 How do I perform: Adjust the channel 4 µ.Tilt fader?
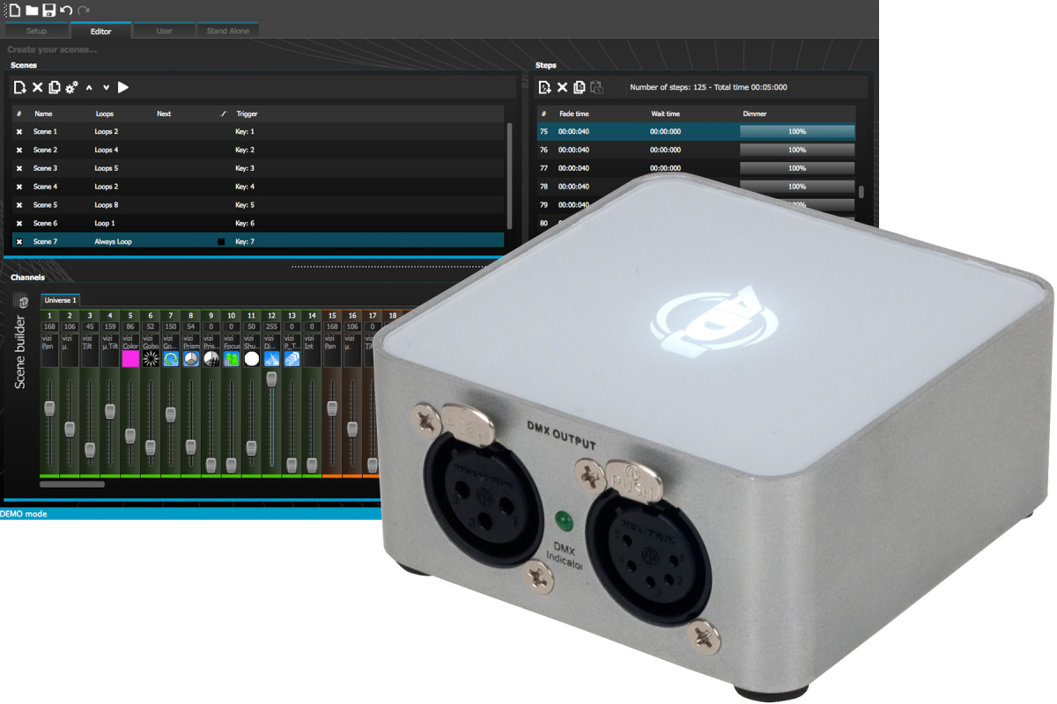point(110,410)
